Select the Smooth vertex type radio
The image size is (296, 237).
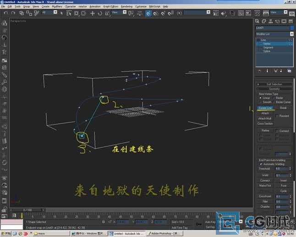pyautogui.click(x=260, y=102)
